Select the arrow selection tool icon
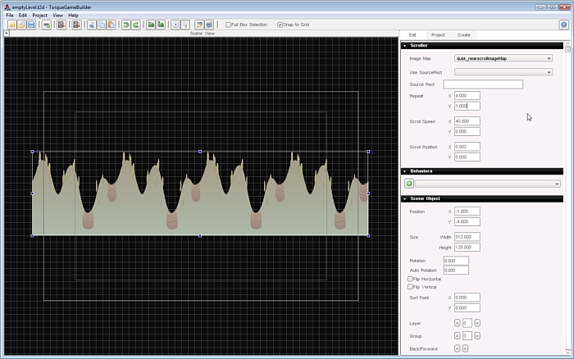 coord(185,25)
